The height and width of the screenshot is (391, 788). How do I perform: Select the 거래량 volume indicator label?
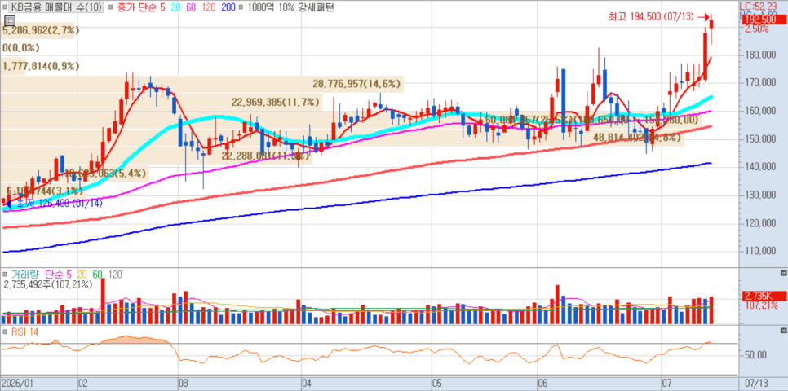pos(26,274)
